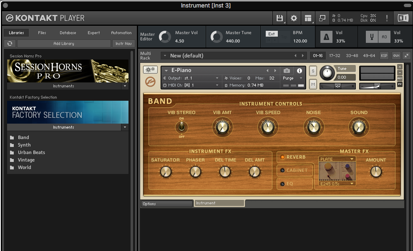Show rack slots 33-48

pyautogui.click(x=352, y=56)
